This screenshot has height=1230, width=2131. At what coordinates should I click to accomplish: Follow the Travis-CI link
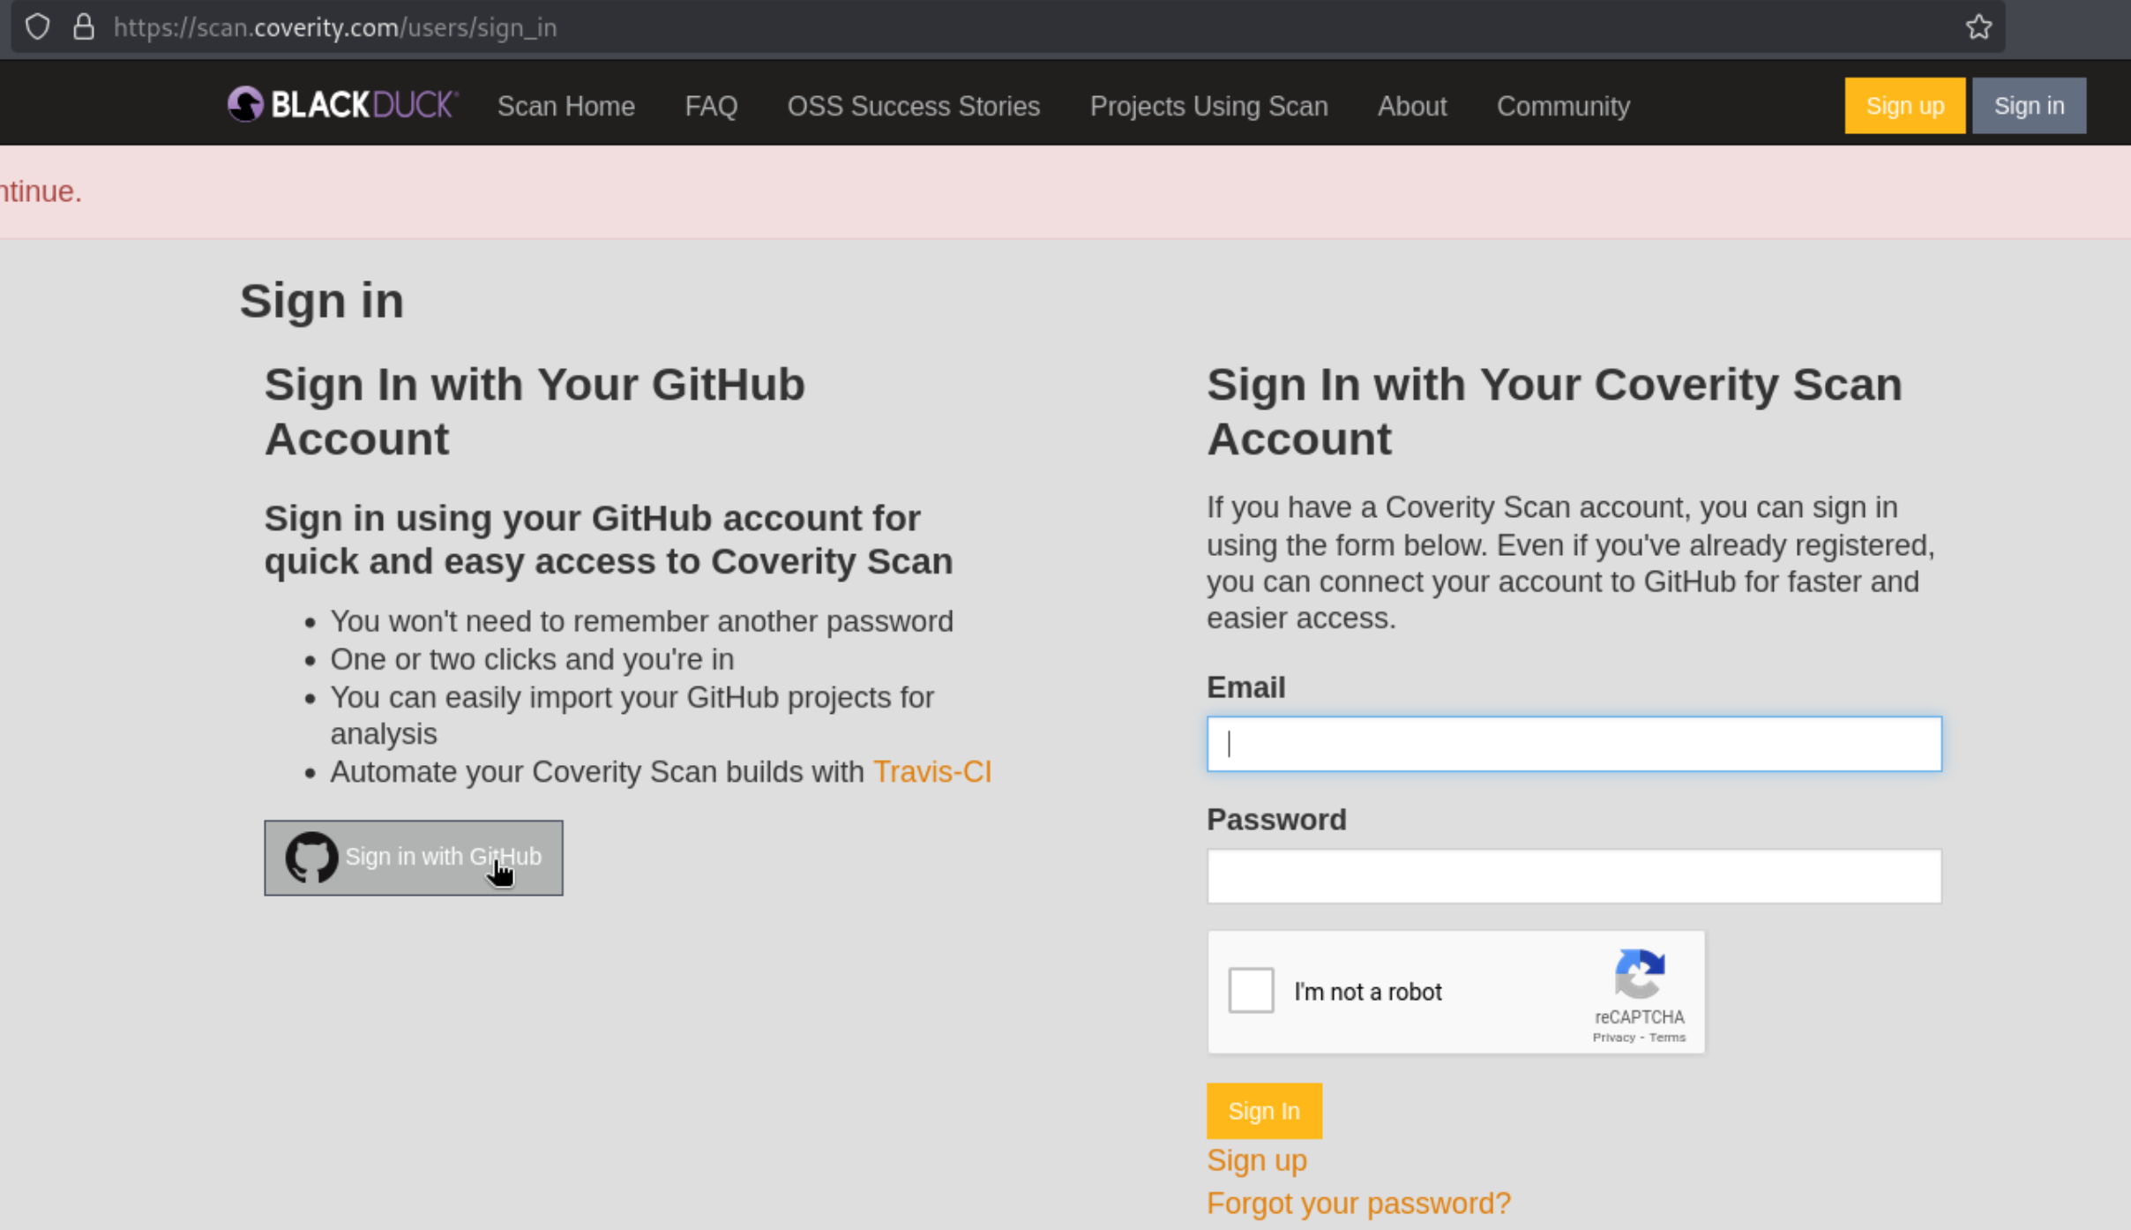[x=932, y=772]
